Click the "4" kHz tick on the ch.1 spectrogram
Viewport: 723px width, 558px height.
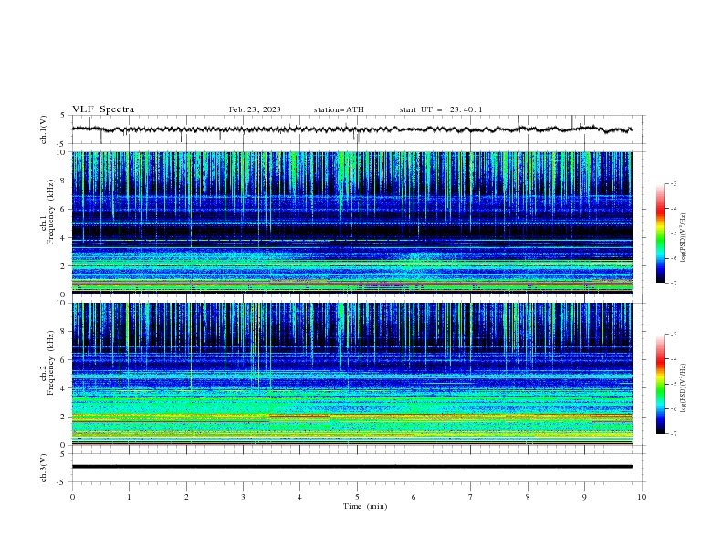[64, 238]
